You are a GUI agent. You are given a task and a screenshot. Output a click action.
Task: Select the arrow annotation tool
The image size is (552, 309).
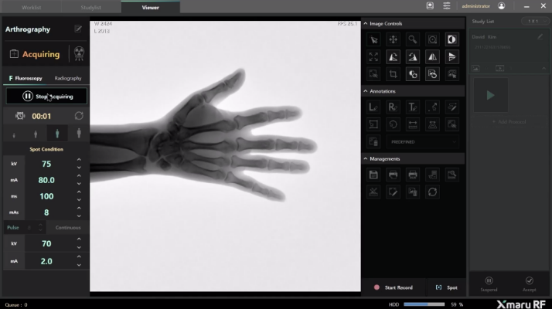click(x=432, y=107)
